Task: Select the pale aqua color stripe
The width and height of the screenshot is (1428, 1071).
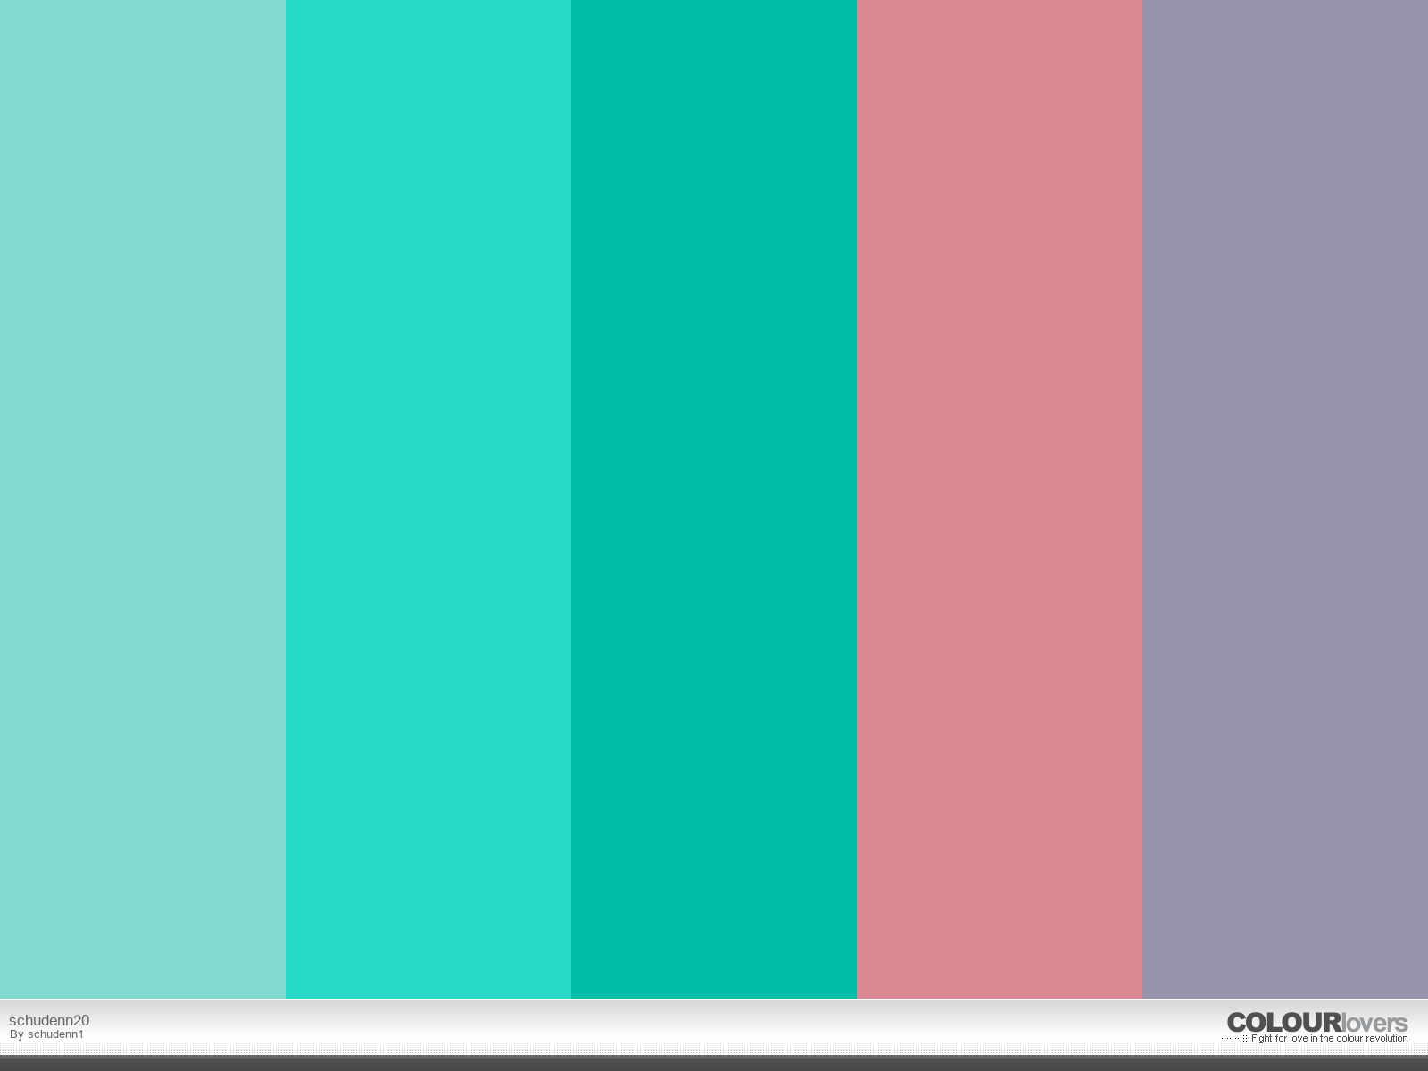Action: [143, 499]
